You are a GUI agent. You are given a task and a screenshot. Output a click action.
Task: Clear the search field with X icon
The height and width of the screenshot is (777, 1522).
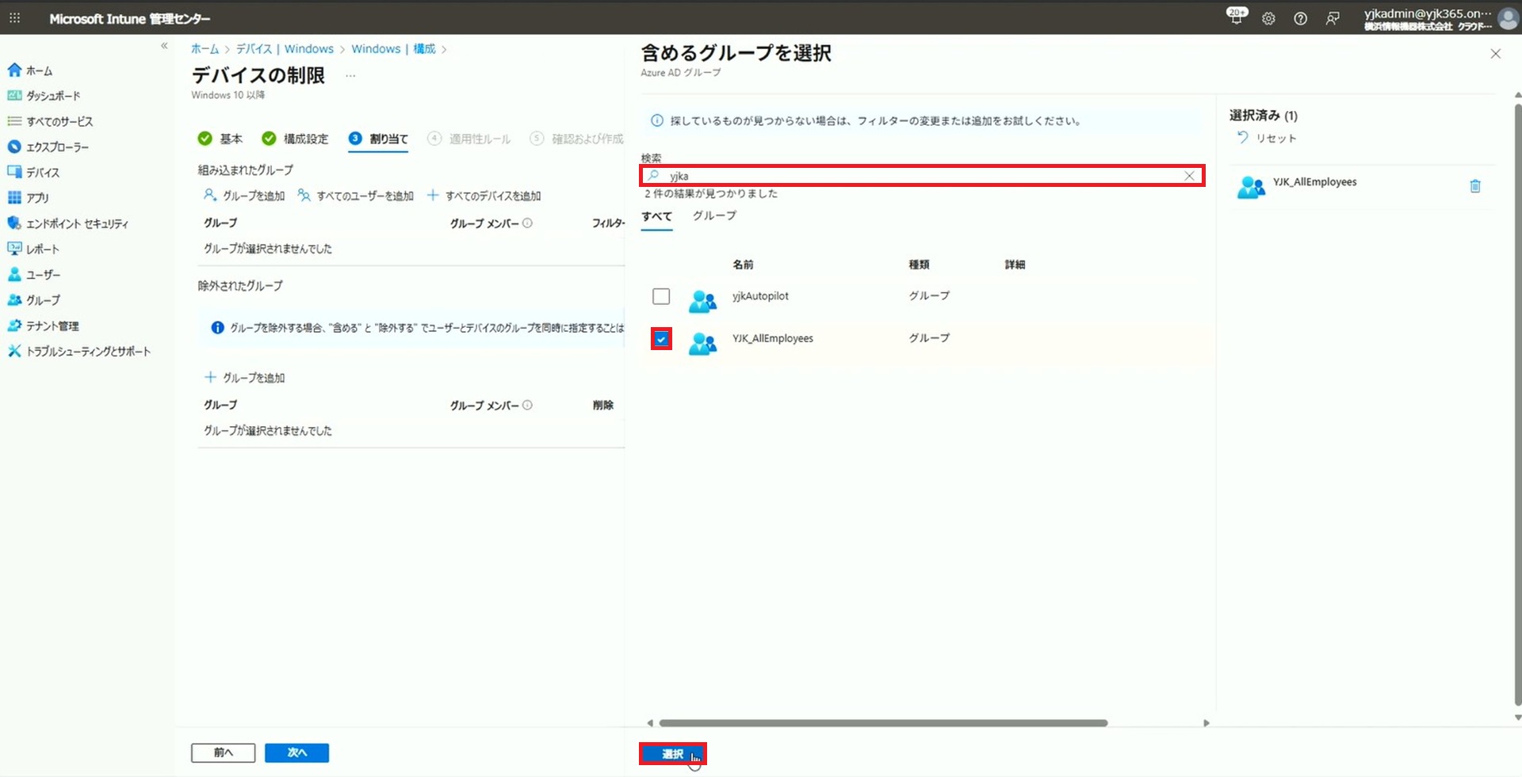(1189, 176)
